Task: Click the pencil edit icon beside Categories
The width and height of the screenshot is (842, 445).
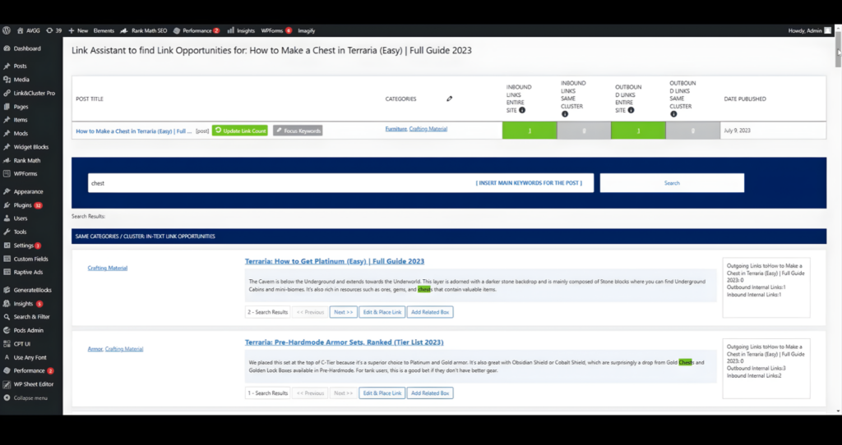Action: click(449, 99)
